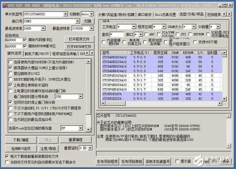The image size is (236, 169).
Task: Click the code start address 0x0000 field
Action: pos(14,40)
